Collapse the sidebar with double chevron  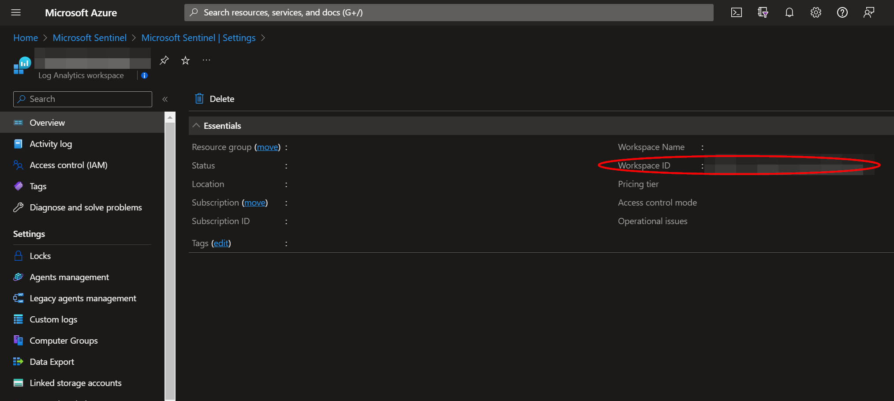[165, 99]
